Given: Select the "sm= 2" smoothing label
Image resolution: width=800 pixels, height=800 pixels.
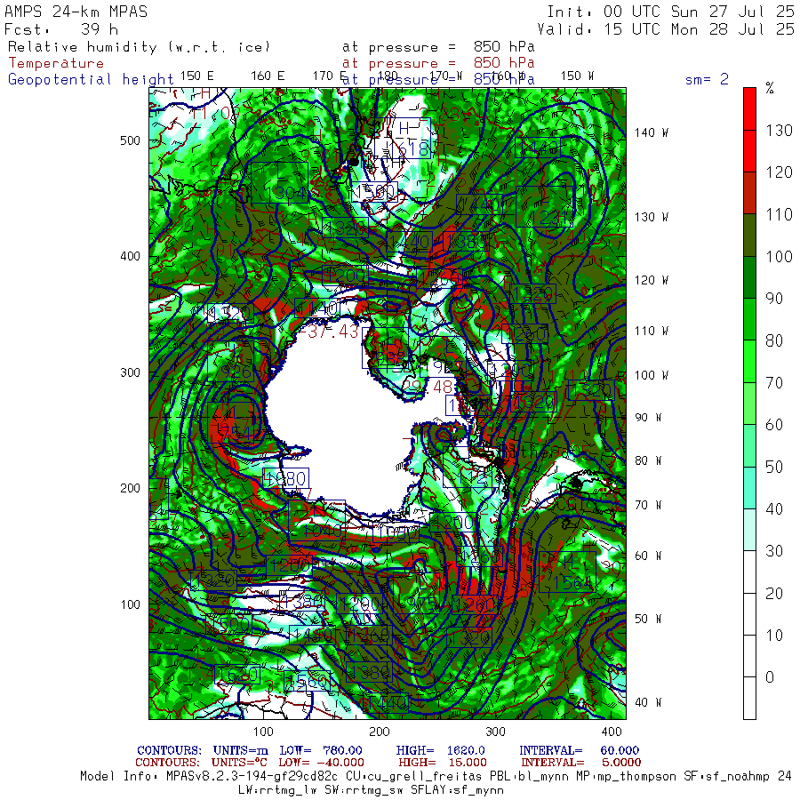Looking at the screenshot, I should pos(707,79).
